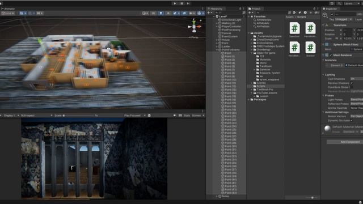Viewport: 363px width, 204px height.
Task: Toggle 2D view mode in Scene toolbar
Action: [x=153, y=13]
